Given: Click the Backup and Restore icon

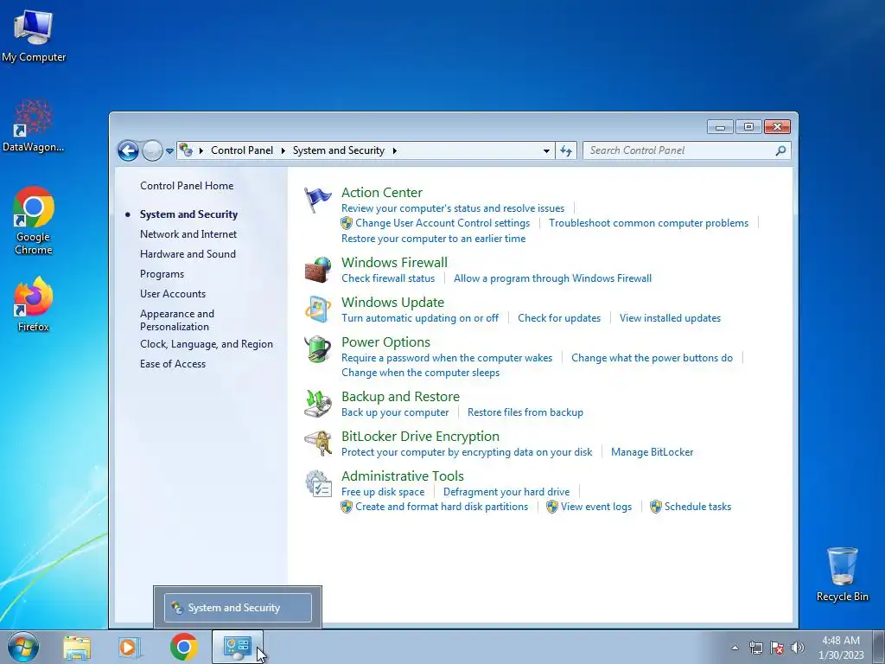Looking at the screenshot, I should [317, 404].
